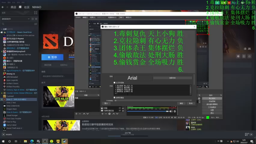Open Steam 社区 tab

click(27, 7)
